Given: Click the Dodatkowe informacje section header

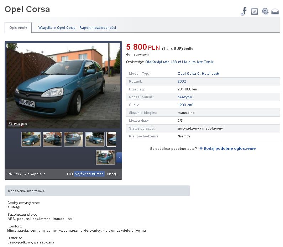Looking at the screenshot, I should coord(97,191).
